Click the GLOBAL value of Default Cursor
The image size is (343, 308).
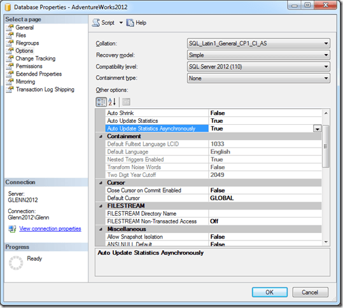click(222, 198)
